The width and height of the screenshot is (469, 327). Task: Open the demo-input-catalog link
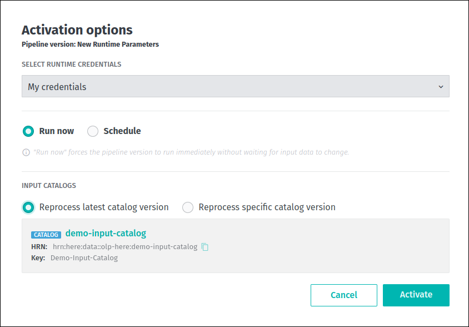coord(106,233)
